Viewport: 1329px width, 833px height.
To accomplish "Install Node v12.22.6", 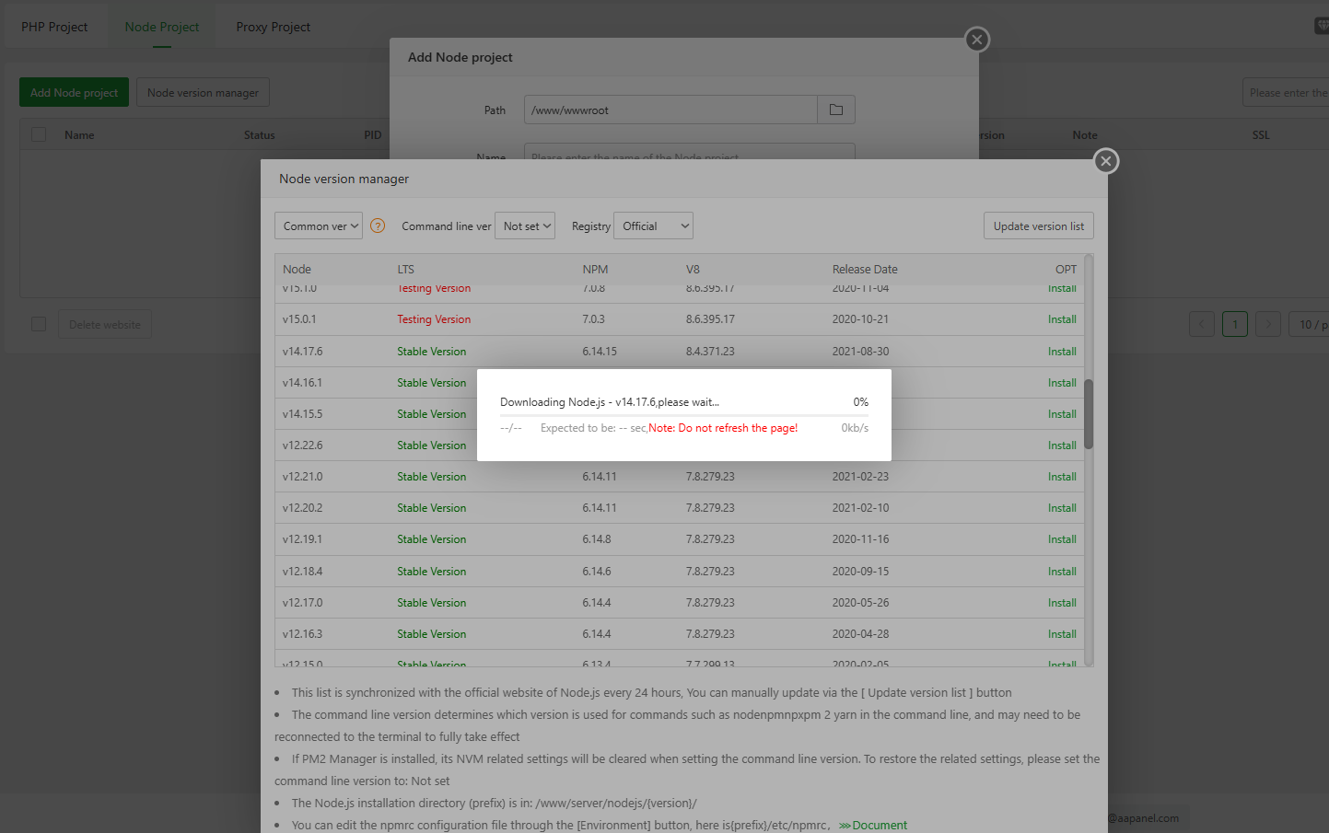I will click(1062, 445).
